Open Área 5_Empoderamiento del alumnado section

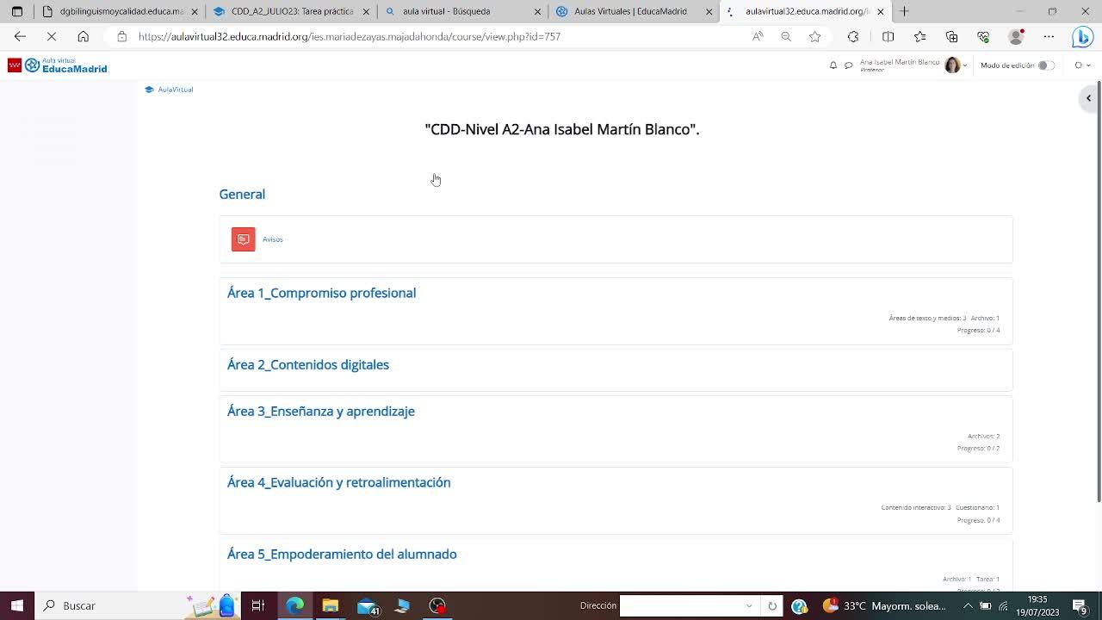(342, 554)
